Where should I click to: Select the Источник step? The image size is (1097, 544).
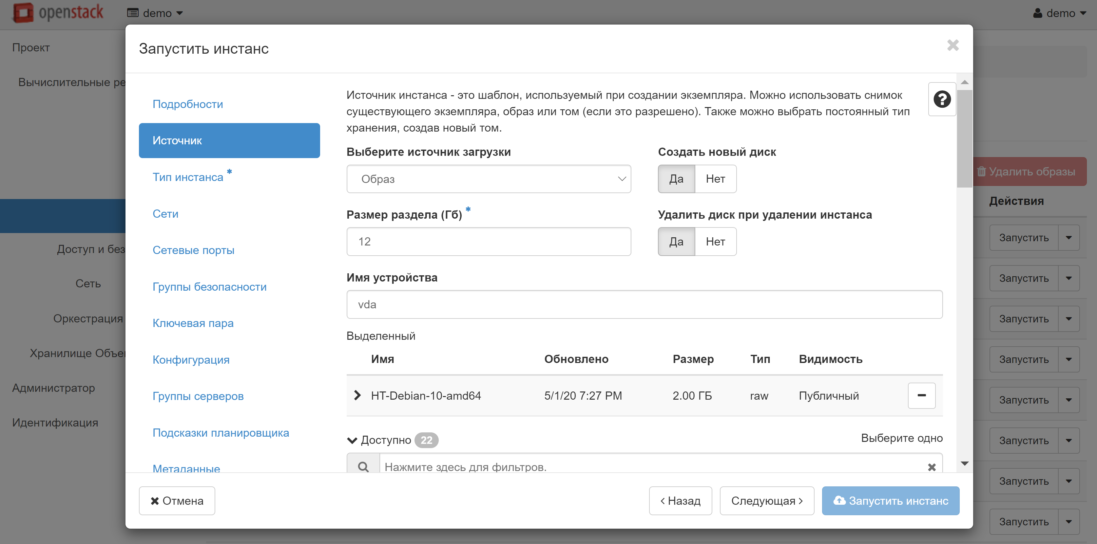(229, 140)
